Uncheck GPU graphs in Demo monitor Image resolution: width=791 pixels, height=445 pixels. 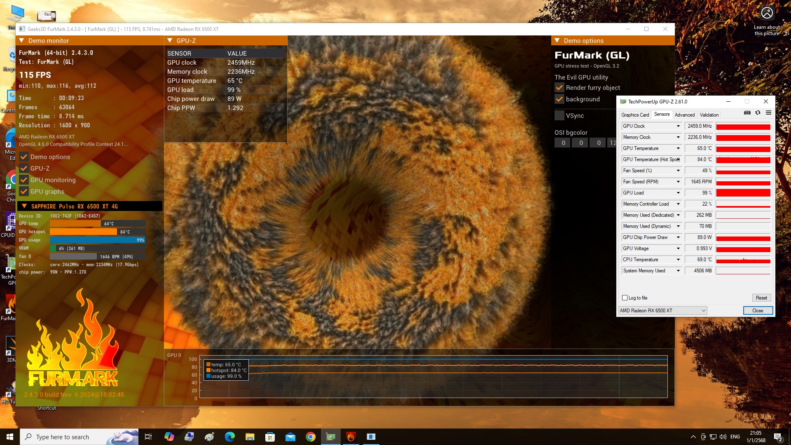point(24,192)
